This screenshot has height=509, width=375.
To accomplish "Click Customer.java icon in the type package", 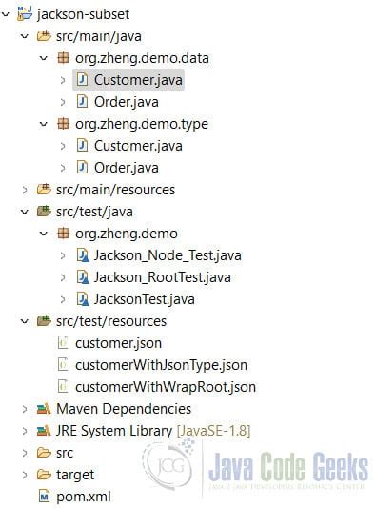I will 82,146.
